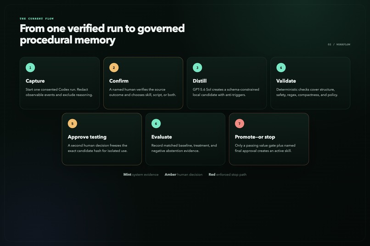Screen dimensions: 370x246
Task: Click the amber step 5 circle badge
Action: (x=72, y=124)
